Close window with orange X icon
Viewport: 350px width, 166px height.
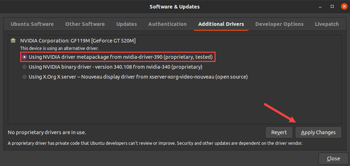pos(344,7)
